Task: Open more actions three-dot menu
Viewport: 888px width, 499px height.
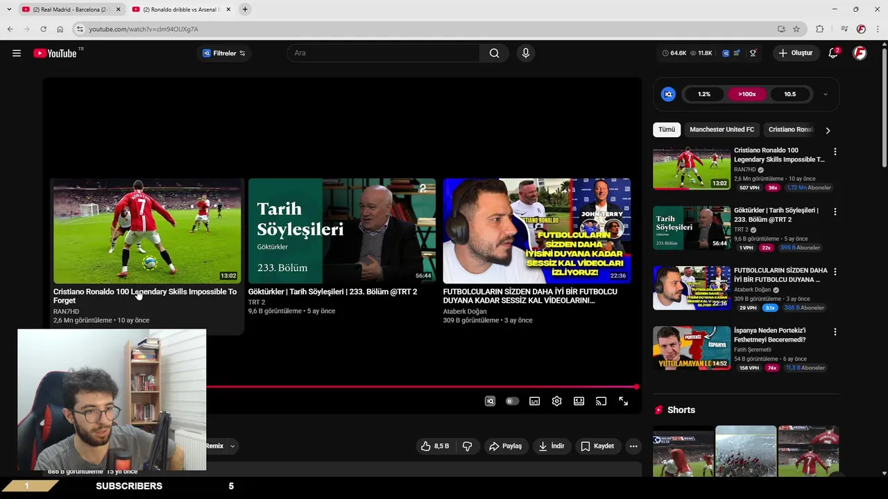Action: click(633, 446)
